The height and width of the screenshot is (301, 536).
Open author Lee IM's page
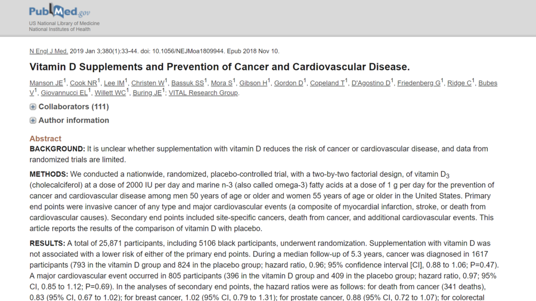[x=114, y=84]
